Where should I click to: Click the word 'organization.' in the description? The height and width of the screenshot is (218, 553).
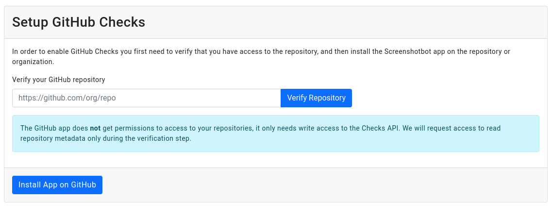(33, 62)
